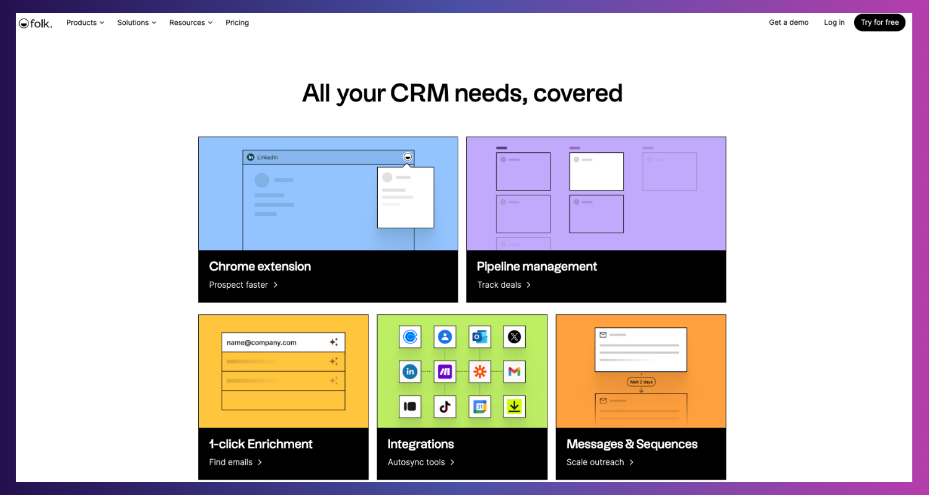The image size is (929, 495).
Task: Open the Log in page
Action: (x=834, y=23)
